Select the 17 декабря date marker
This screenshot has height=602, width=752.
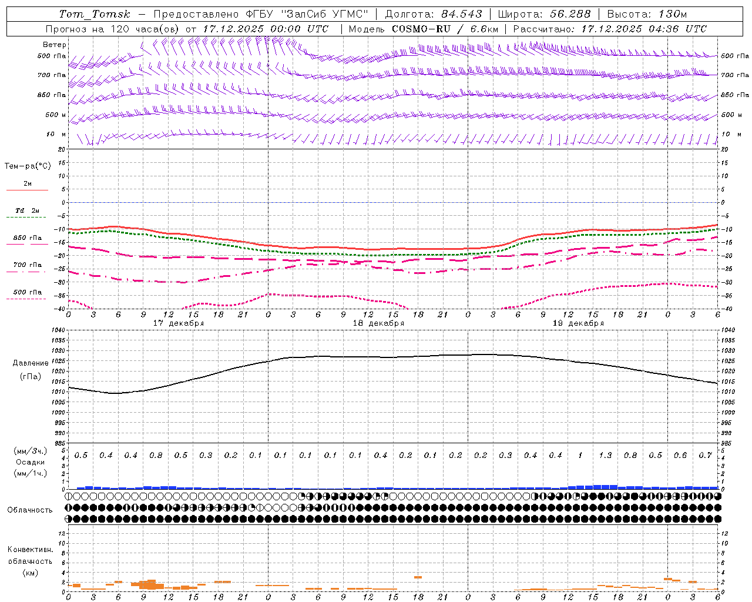click(x=179, y=323)
